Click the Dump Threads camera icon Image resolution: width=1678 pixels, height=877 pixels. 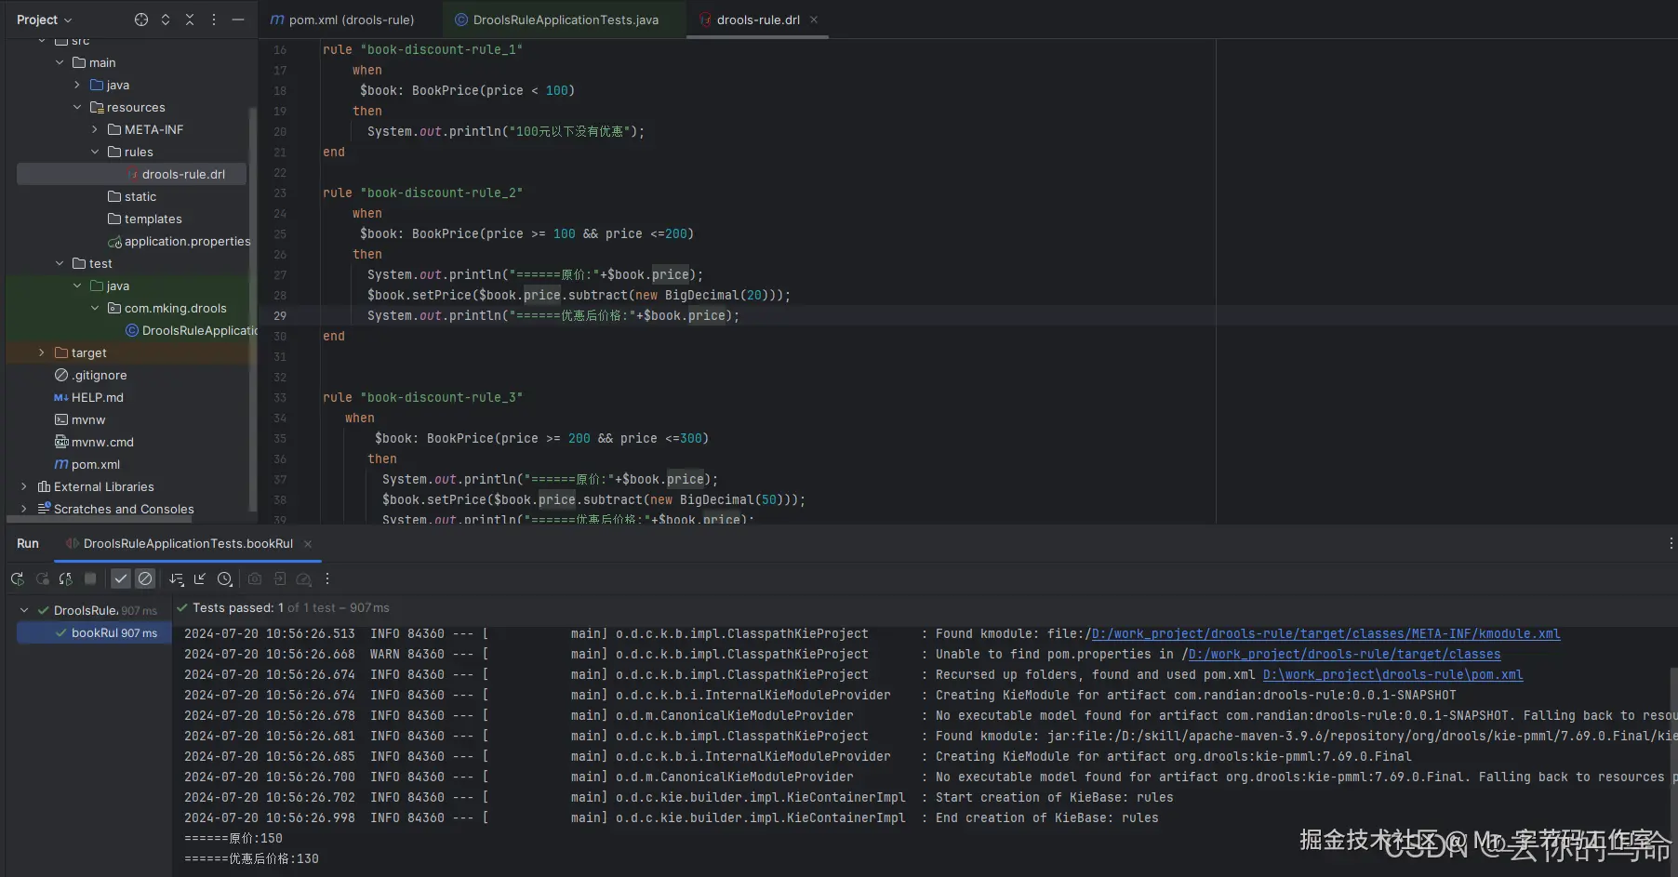(255, 578)
